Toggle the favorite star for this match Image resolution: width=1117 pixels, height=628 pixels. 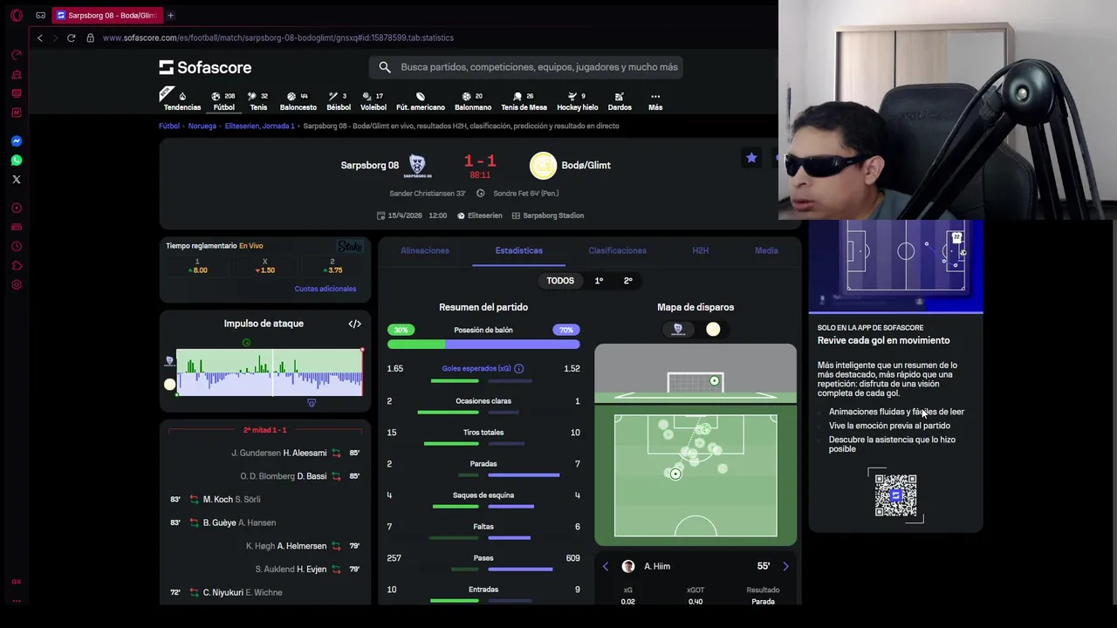coord(751,158)
